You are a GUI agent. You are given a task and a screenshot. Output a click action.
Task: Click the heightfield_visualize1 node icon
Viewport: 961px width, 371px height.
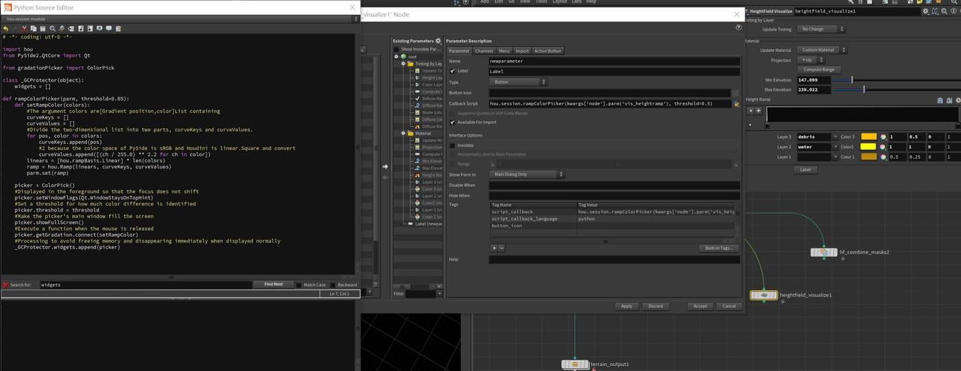[x=764, y=295]
